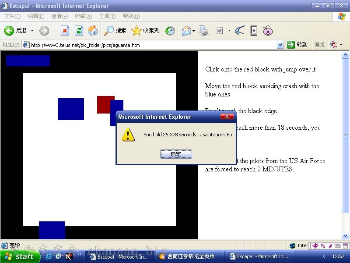
Task: Click the Home icon in toolbar
Action: point(93,31)
